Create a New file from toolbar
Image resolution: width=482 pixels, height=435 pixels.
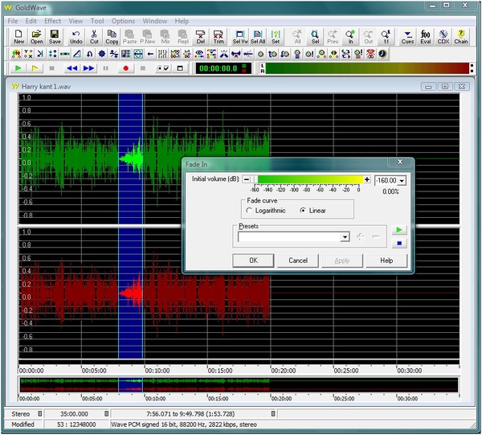[x=18, y=37]
